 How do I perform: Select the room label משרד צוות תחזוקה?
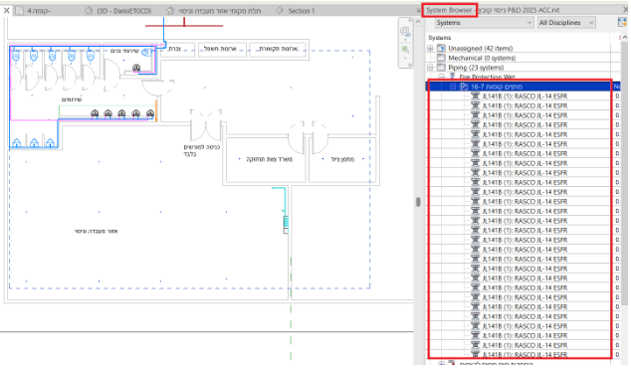point(270,159)
